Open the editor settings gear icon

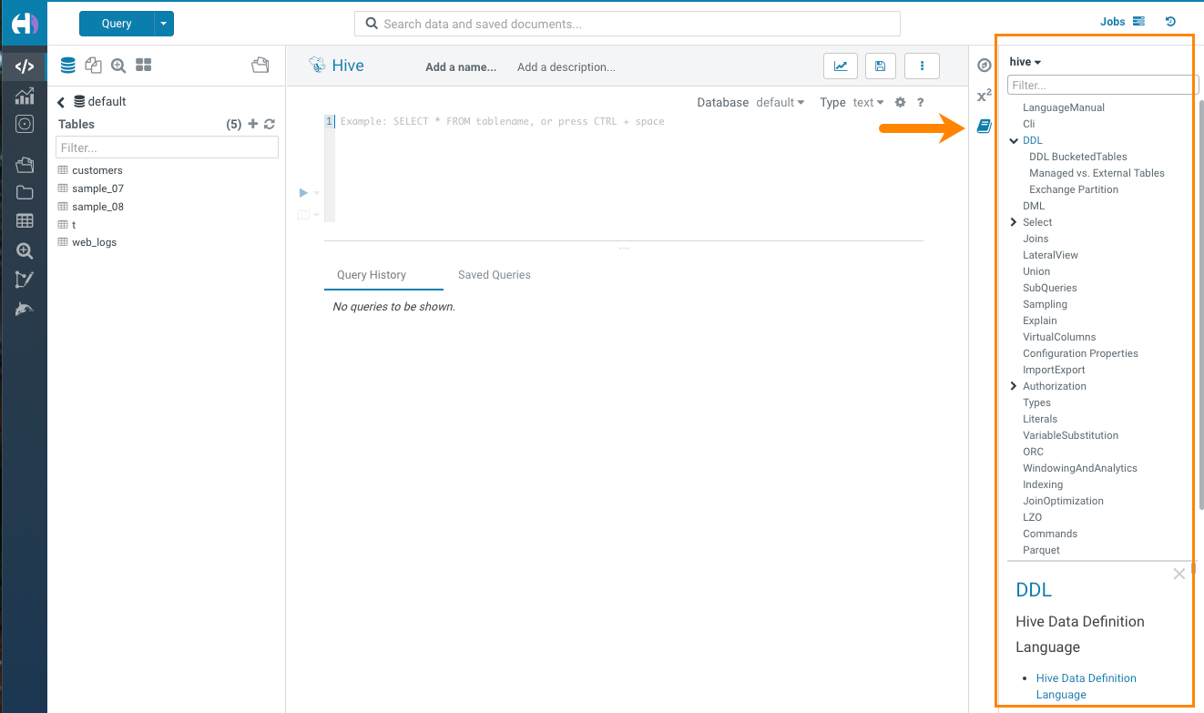[x=900, y=103]
